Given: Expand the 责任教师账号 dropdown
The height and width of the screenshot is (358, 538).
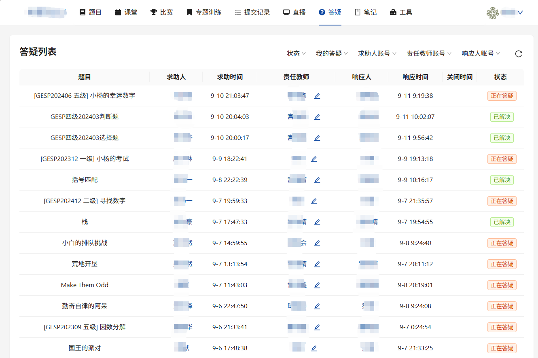Looking at the screenshot, I should point(429,53).
